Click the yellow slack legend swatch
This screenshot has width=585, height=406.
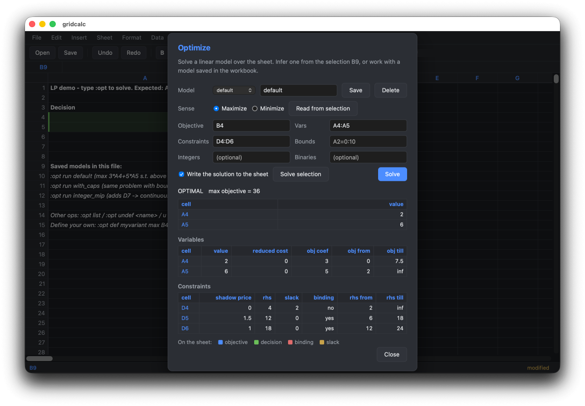pyautogui.click(x=322, y=342)
